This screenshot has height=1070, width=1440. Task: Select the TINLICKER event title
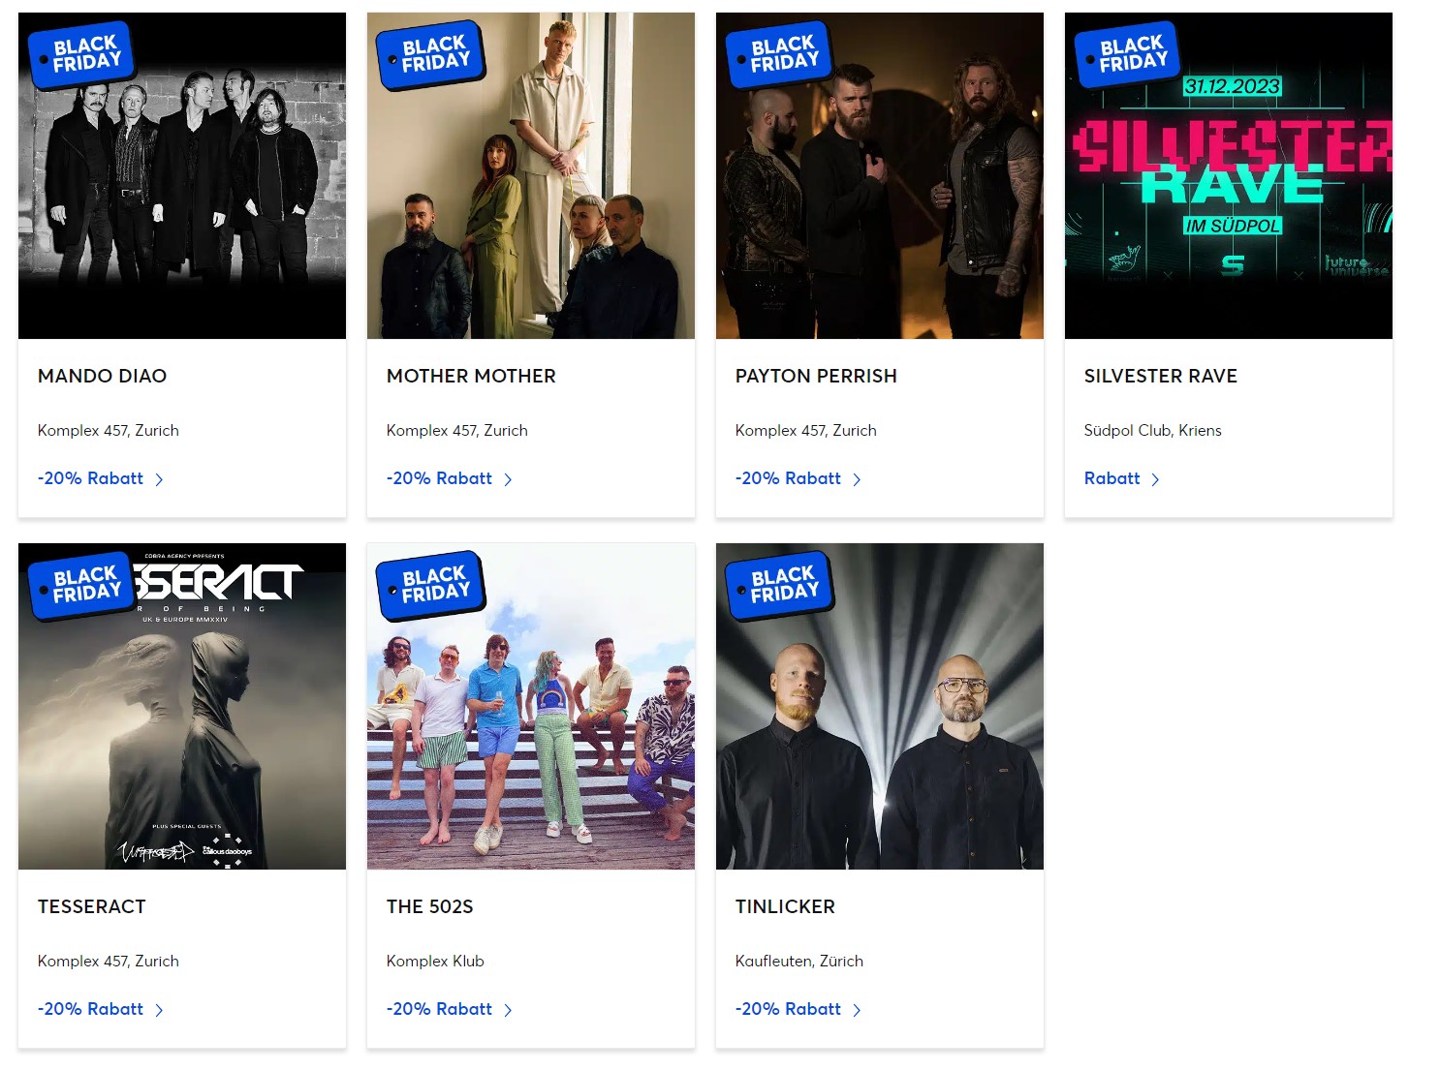click(x=785, y=906)
